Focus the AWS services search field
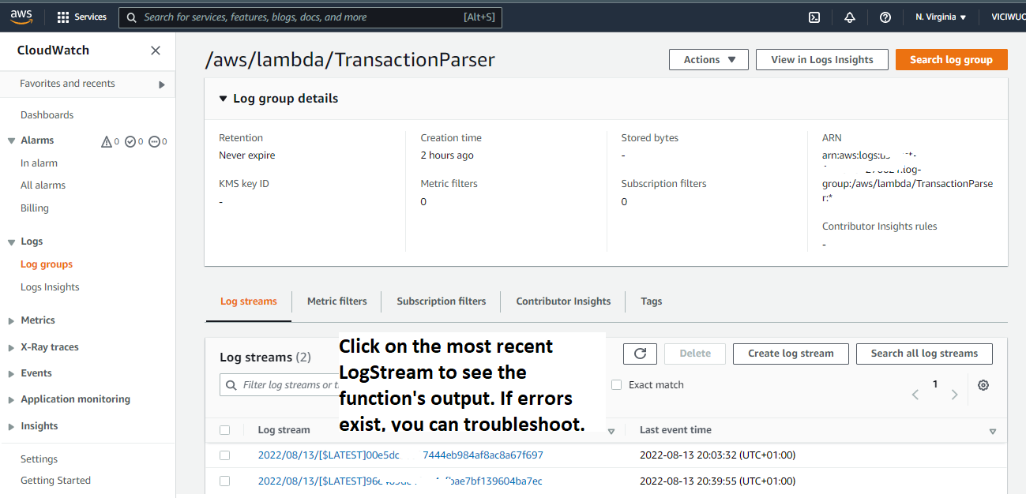 [x=310, y=17]
